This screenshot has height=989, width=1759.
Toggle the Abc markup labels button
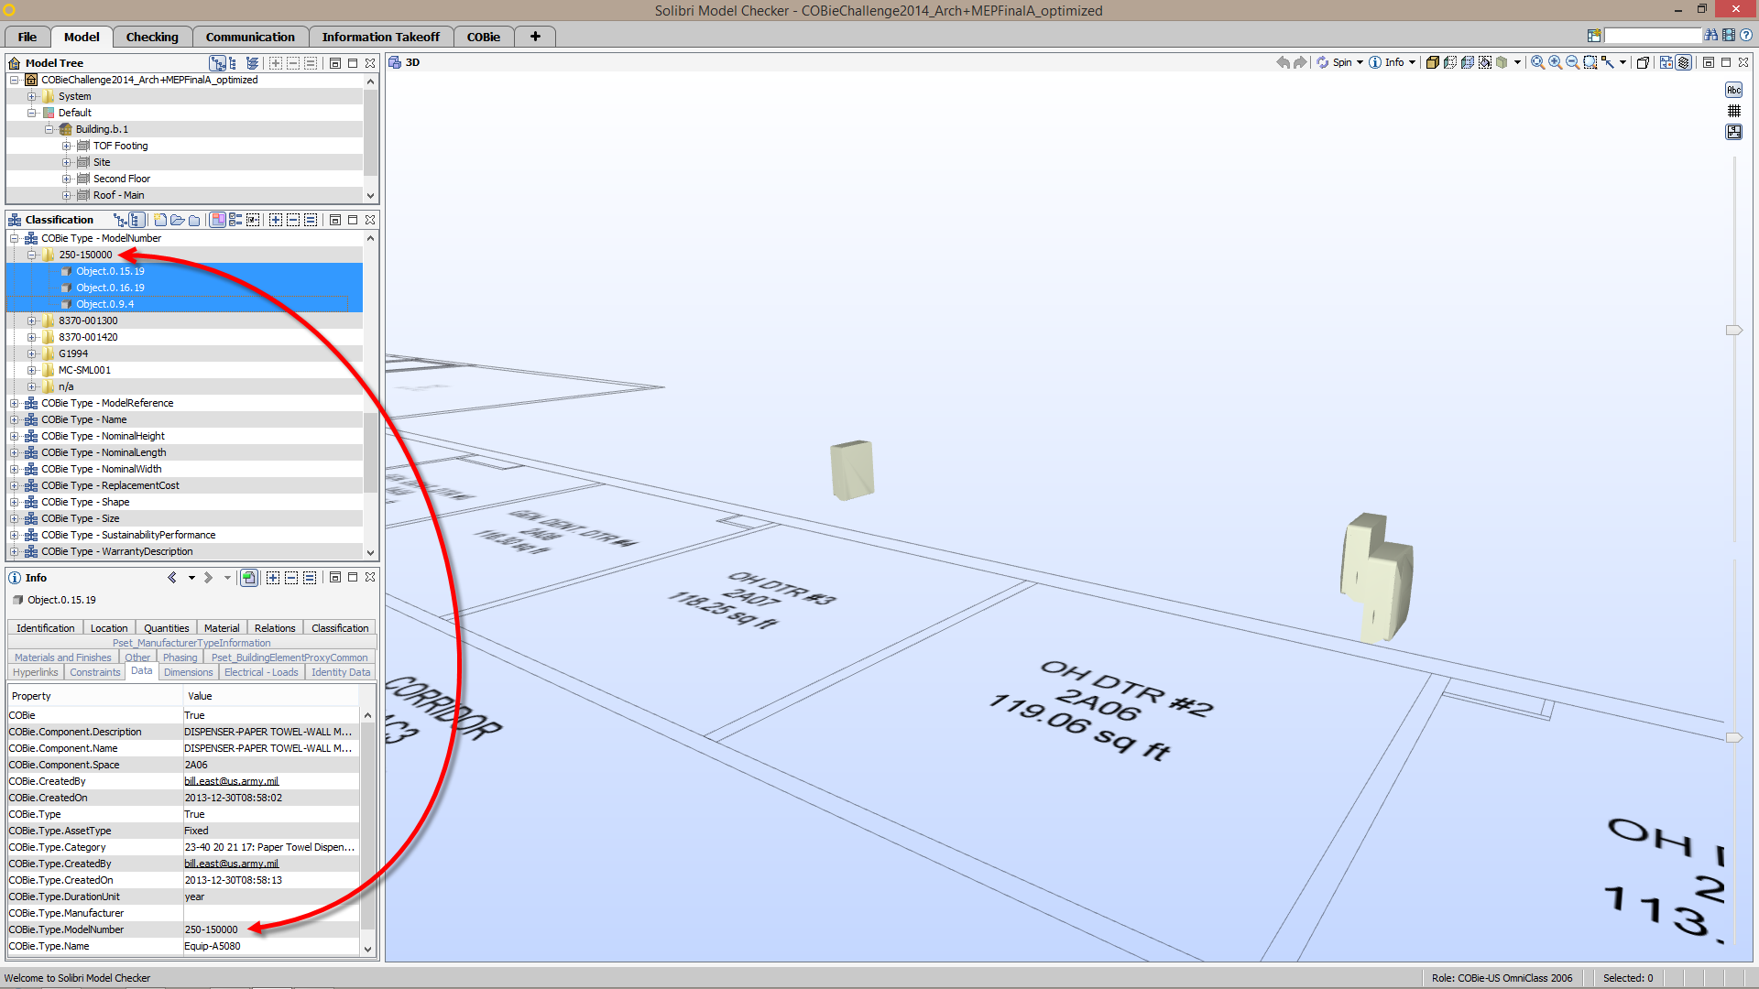(x=1733, y=90)
